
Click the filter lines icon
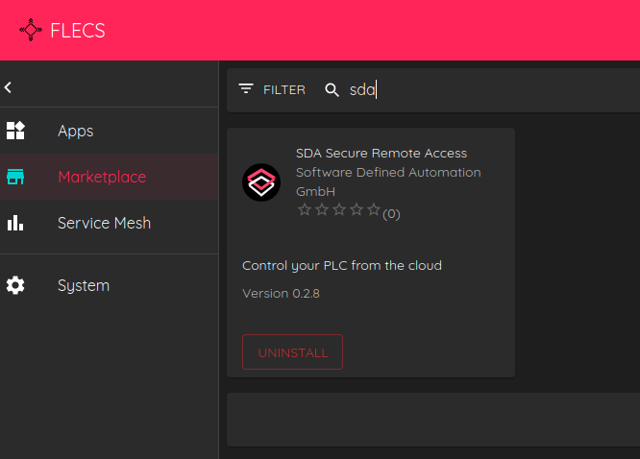(247, 89)
